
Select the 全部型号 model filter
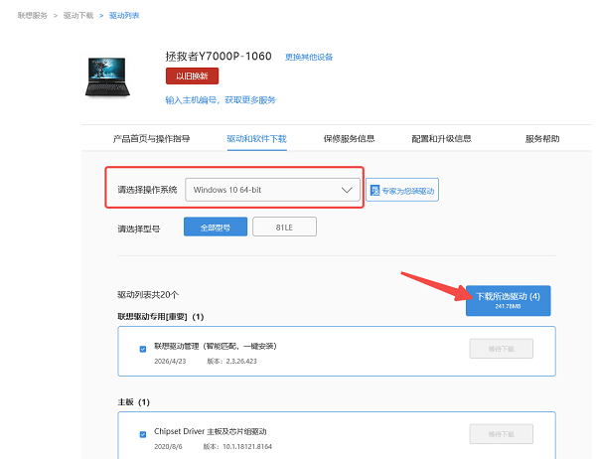(216, 228)
